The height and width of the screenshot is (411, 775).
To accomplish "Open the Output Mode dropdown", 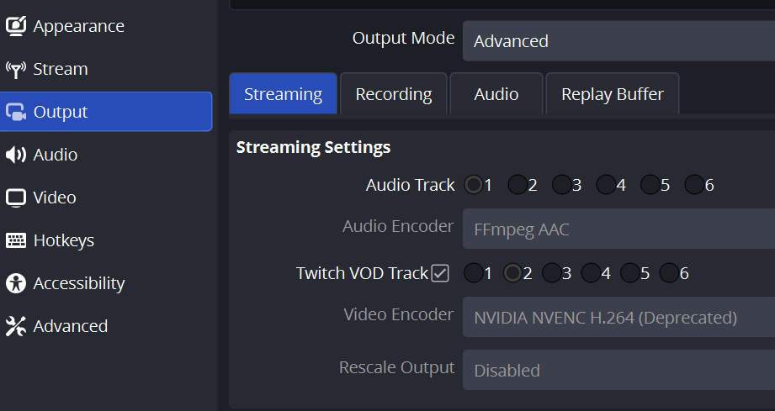I will (x=618, y=41).
